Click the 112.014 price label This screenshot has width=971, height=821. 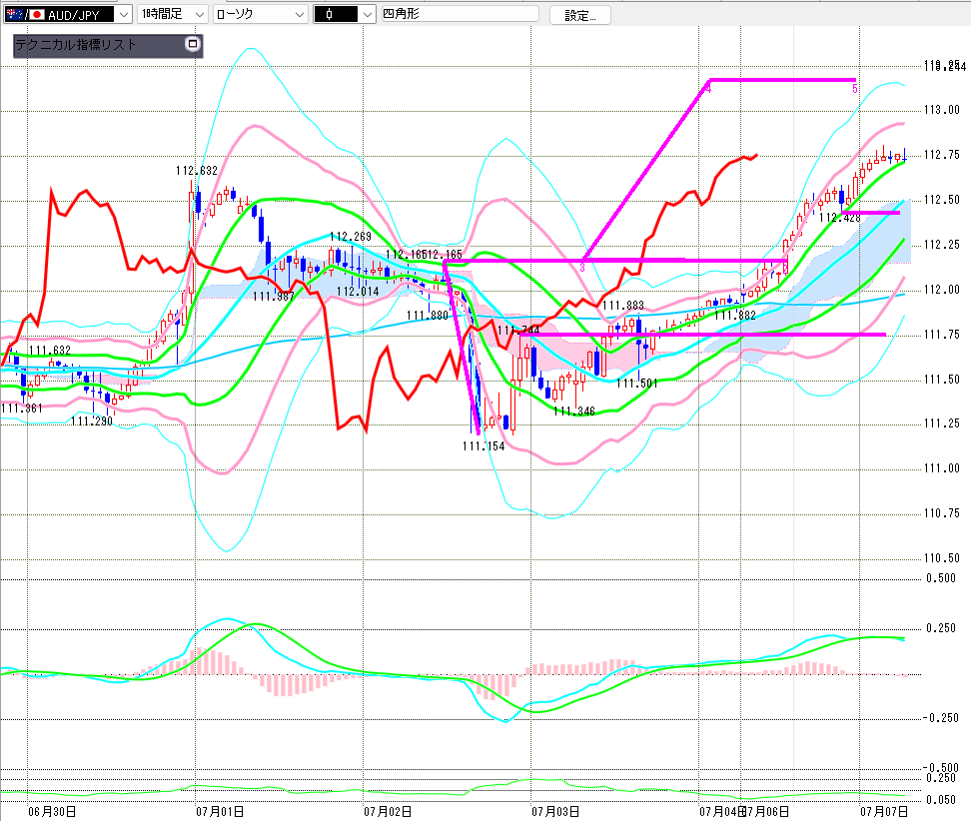(358, 292)
